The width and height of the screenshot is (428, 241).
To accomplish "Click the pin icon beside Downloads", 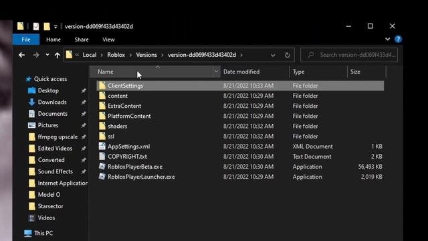I will (x=84, y=102).
